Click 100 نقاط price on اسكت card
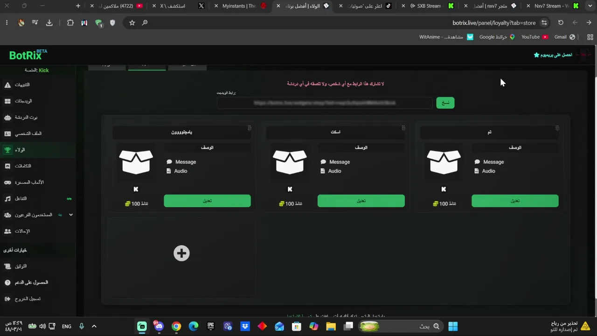The width and height of the screenshot is (597, 336). pyautogui.click(x=291, y=203)
